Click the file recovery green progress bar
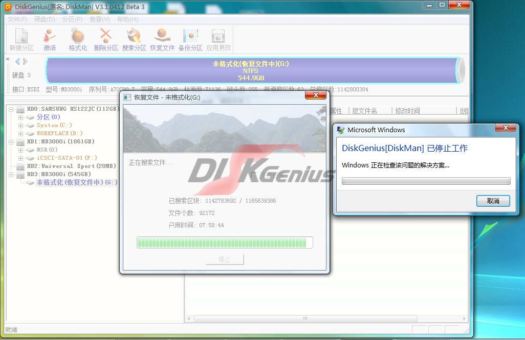This screenshot has width=525, height=340. tap(225, 242)
